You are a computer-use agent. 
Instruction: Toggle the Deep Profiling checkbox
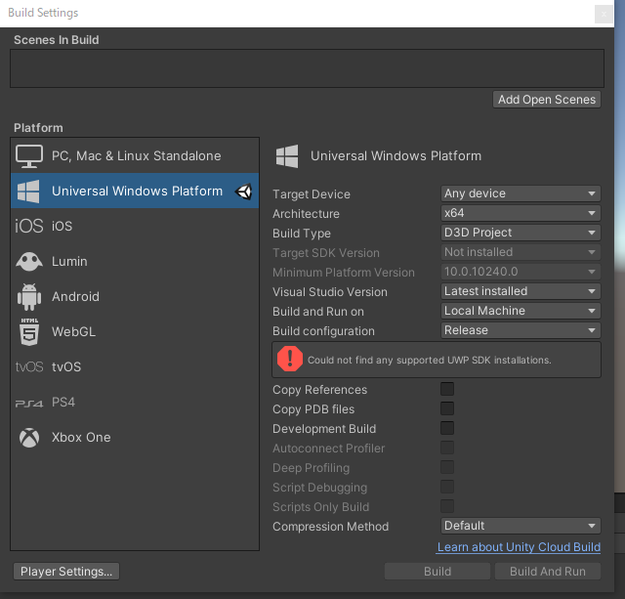pyautogui.click(x=447, y=467)
